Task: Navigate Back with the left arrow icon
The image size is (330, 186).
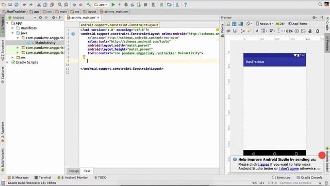Action: click(74, 5)
